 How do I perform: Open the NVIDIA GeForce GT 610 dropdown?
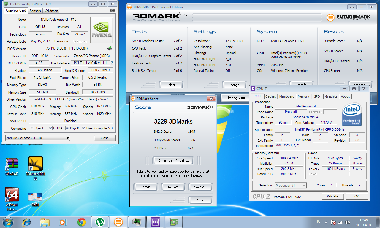click(38, 138)
